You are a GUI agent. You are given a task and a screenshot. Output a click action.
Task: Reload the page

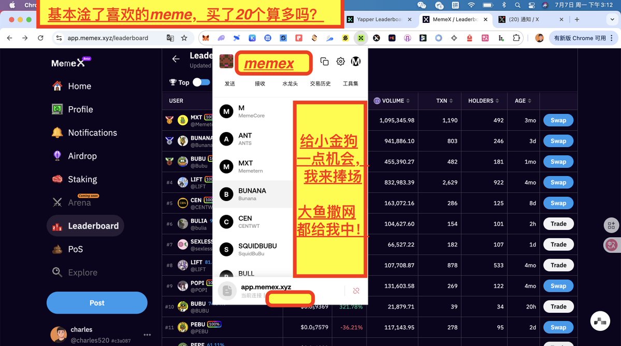tap(40, 38)
